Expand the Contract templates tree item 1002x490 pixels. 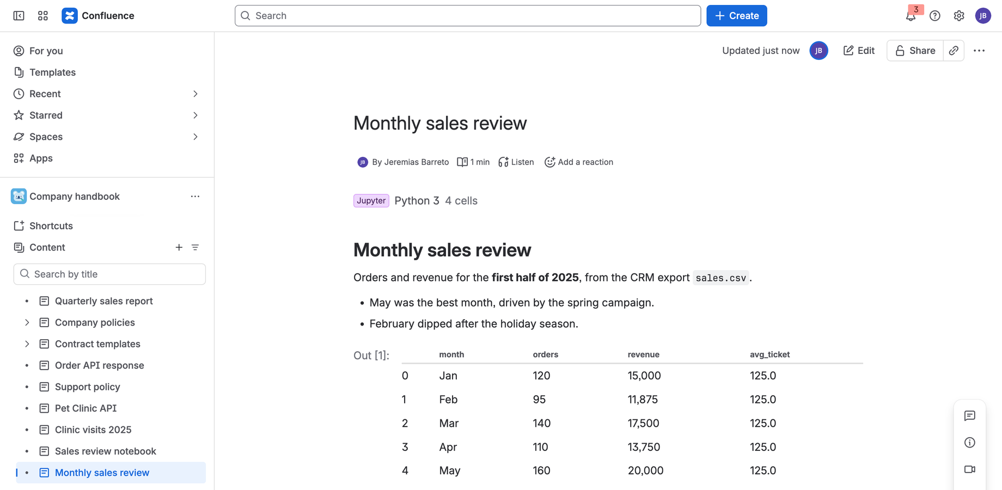coord(27,344)
